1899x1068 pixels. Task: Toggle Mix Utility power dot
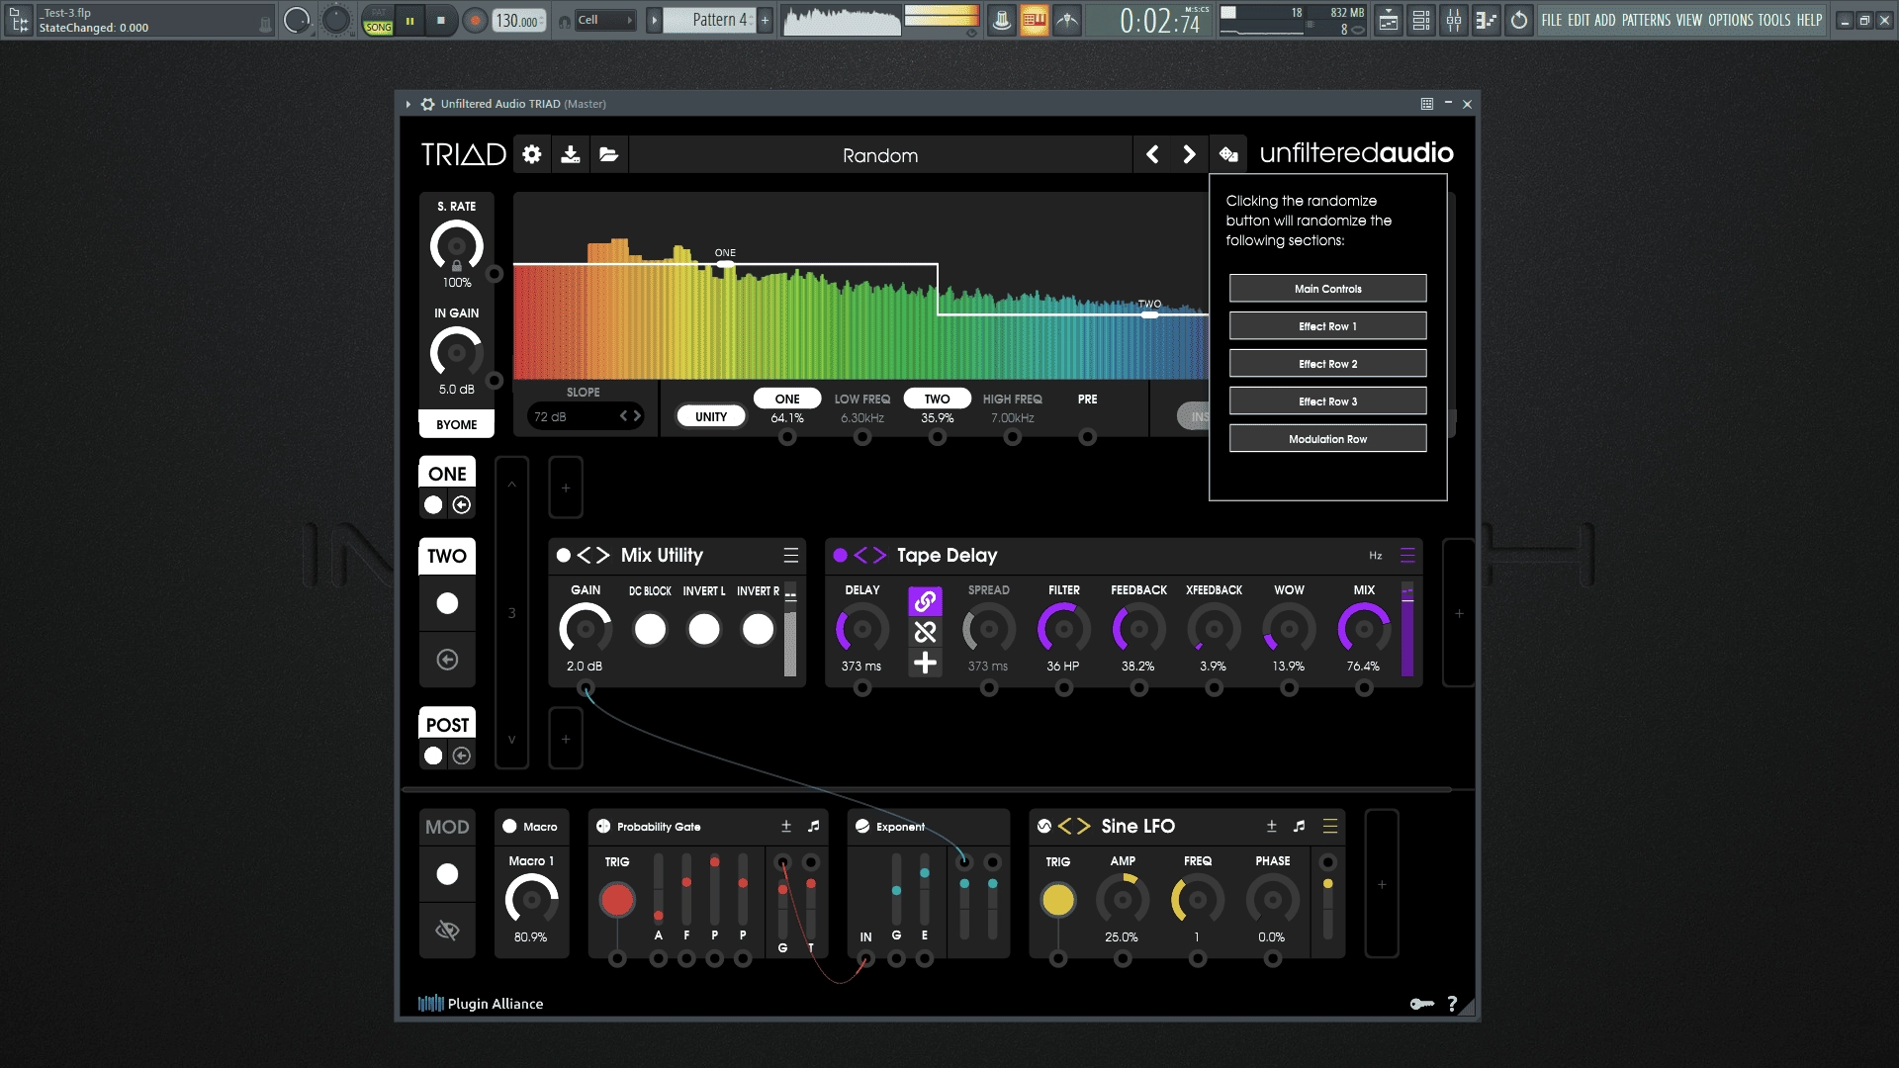[564, 556]
